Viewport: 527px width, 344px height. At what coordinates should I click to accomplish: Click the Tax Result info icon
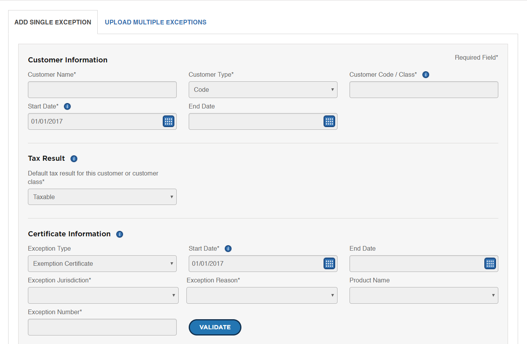click(x=74, y=159)
